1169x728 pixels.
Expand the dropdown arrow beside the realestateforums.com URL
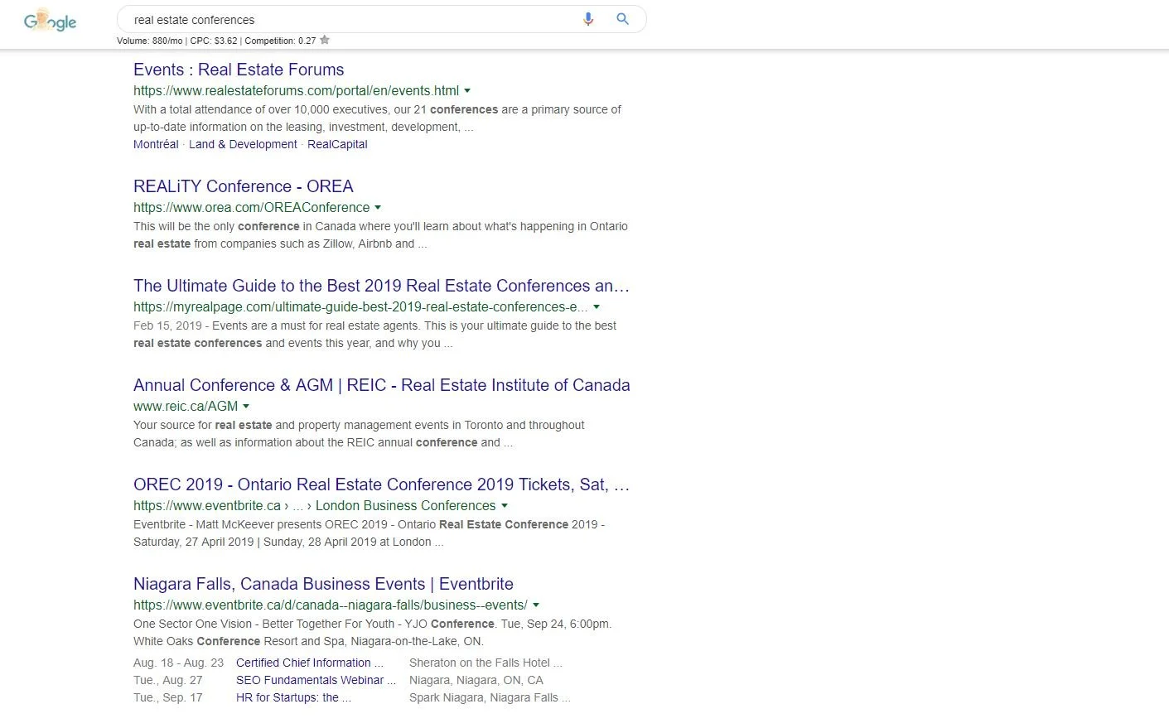467,91
